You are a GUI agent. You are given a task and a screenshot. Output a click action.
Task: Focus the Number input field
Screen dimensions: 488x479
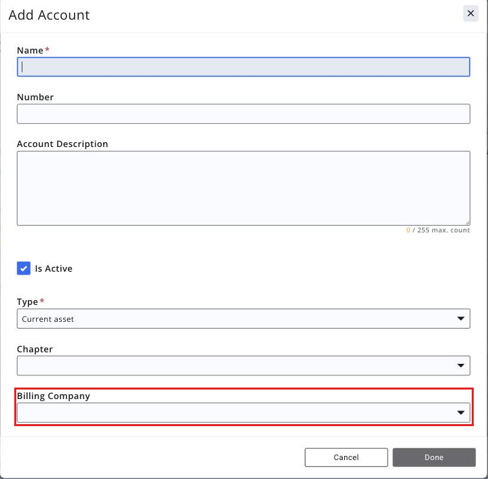(244, 114)
